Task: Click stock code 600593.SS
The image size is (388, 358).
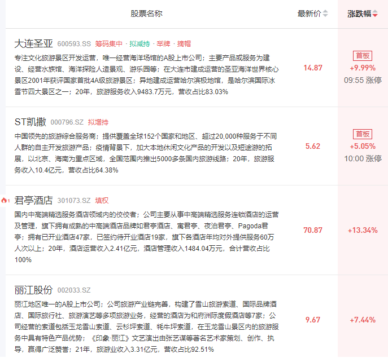Action: (74, 44)
